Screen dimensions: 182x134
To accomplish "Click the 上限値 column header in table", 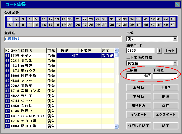I will click(x=68, y=51).
